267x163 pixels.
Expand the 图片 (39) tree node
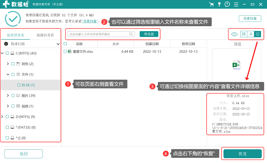click(x=8, y=95)
